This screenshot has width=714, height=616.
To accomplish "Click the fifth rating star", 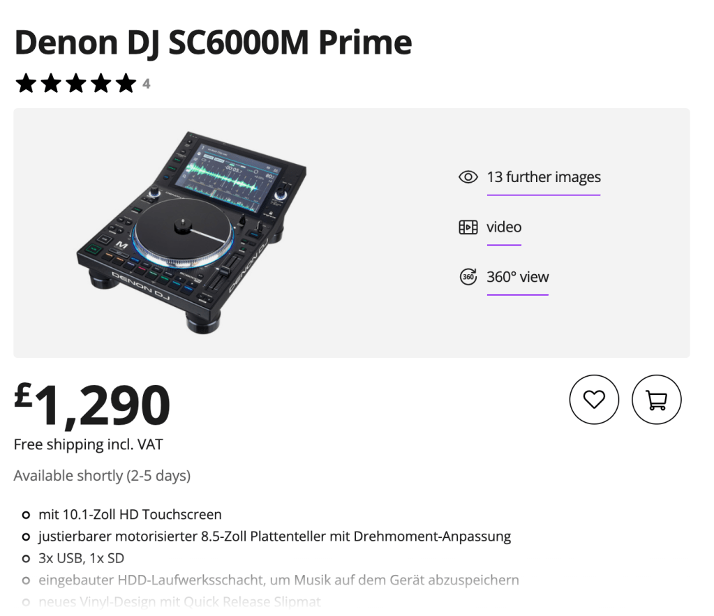I will coord(126,84).
